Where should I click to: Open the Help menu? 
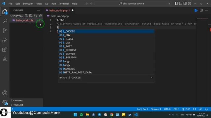click(x=75, y=4)
